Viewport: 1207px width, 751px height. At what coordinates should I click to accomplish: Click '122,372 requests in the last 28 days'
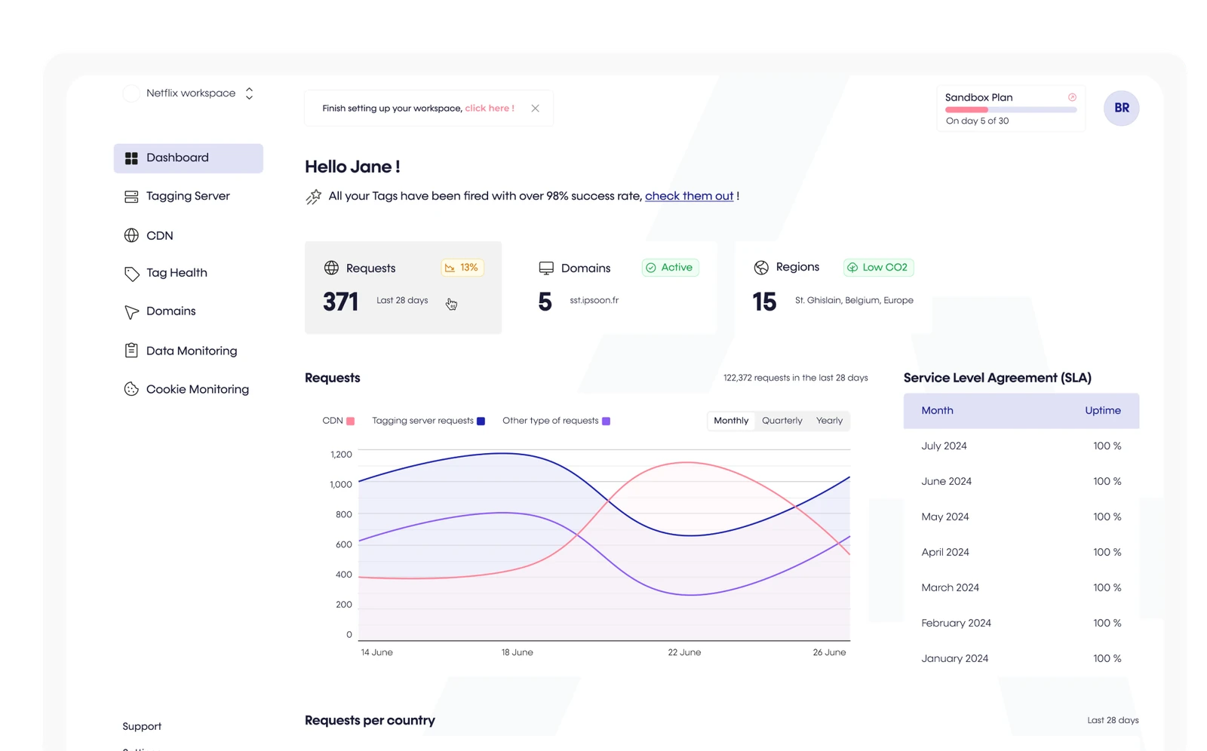(x=796, y=378)
